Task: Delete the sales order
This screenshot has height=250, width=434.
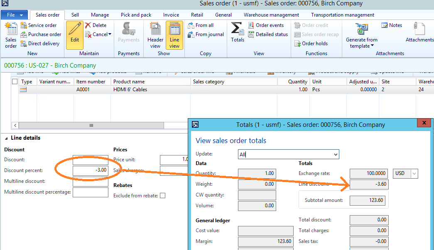Action: coord(96,25)
